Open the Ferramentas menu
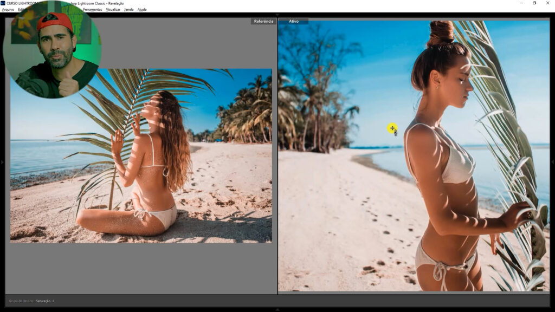This screenshot has width=555, height=312. (x=92, y=9)
